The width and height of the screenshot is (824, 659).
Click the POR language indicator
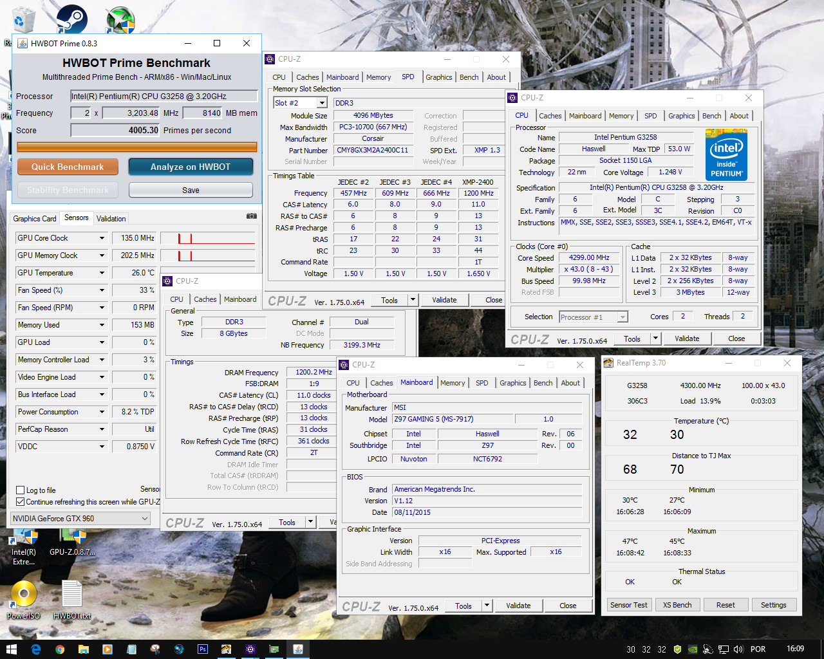(x=758, y=649)
